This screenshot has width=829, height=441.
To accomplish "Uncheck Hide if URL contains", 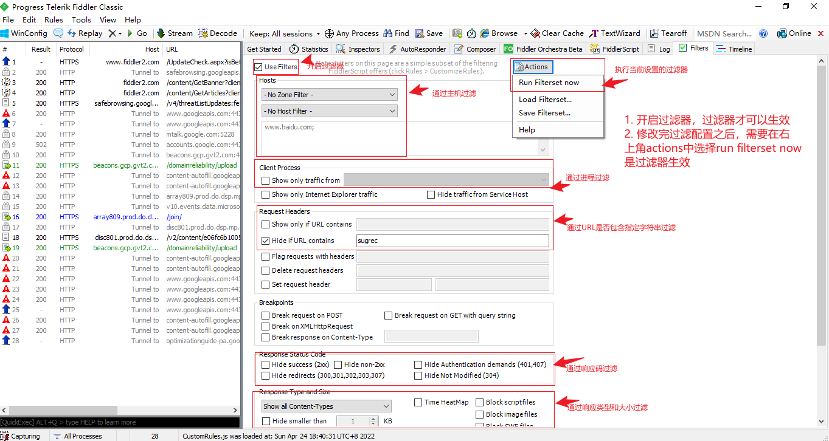I will point(265,241).
